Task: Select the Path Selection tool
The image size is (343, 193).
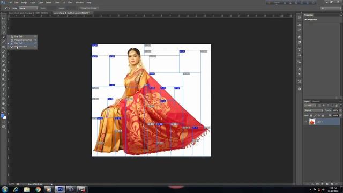Action: [x=4, y=94]
